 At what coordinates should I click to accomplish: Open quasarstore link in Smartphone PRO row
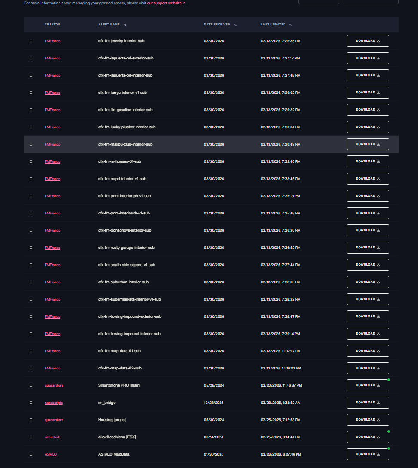tap(54, 385)
